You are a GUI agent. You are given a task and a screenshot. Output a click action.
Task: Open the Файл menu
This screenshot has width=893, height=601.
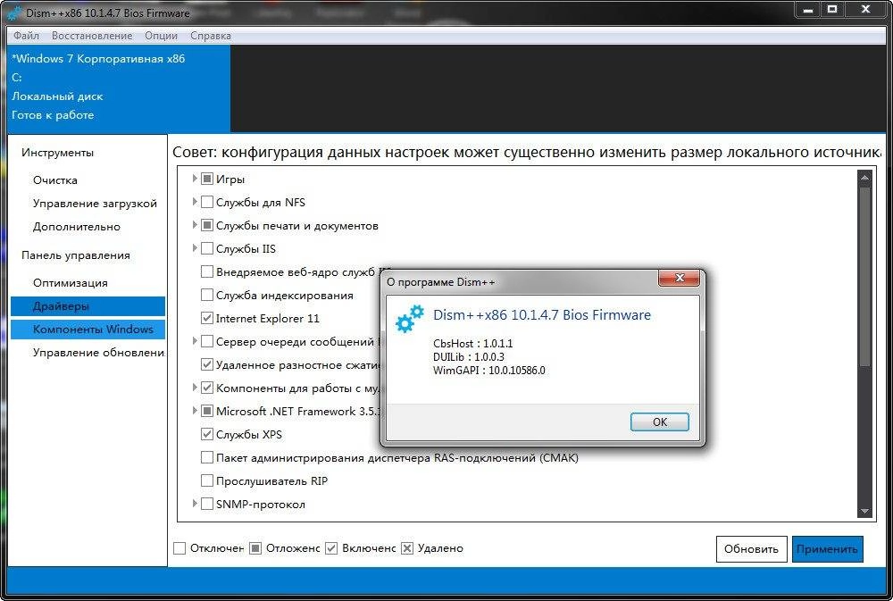26,36
